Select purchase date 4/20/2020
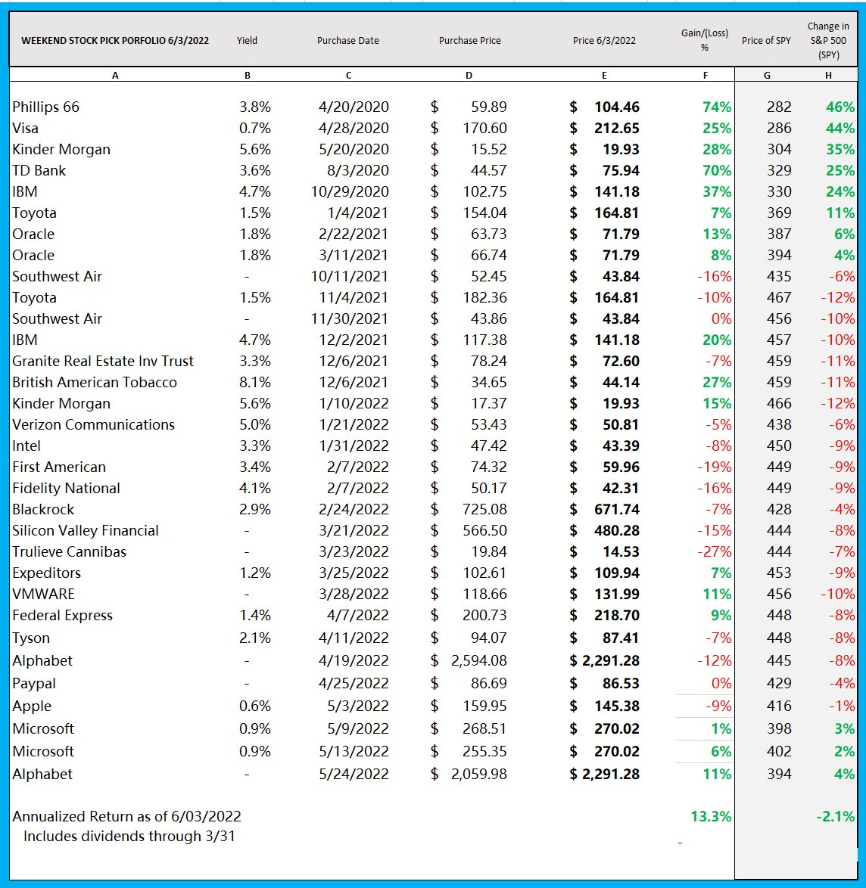 pyautogui.click(x=354, y=107)
